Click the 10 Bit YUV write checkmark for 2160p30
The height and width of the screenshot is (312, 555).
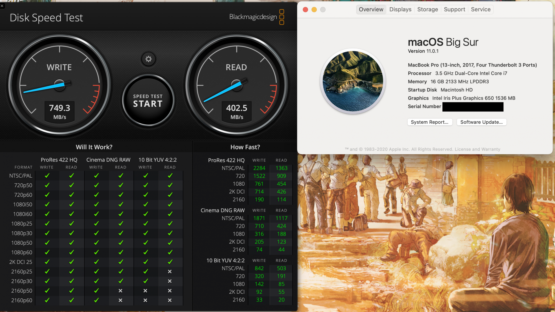click(146, 281)
